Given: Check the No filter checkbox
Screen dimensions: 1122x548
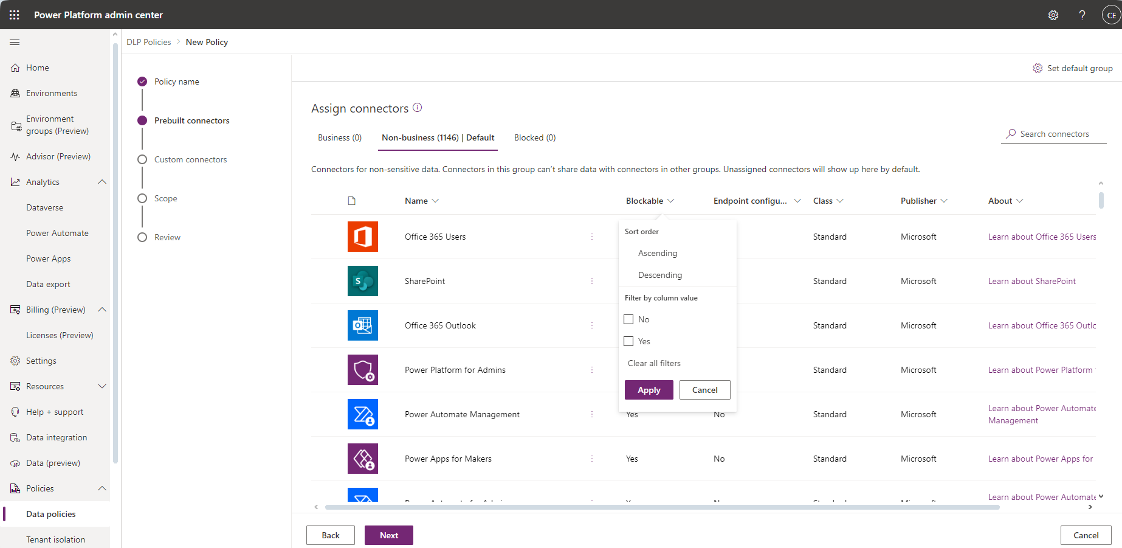Looking at the screenshot, I should (x=628, y=319).
